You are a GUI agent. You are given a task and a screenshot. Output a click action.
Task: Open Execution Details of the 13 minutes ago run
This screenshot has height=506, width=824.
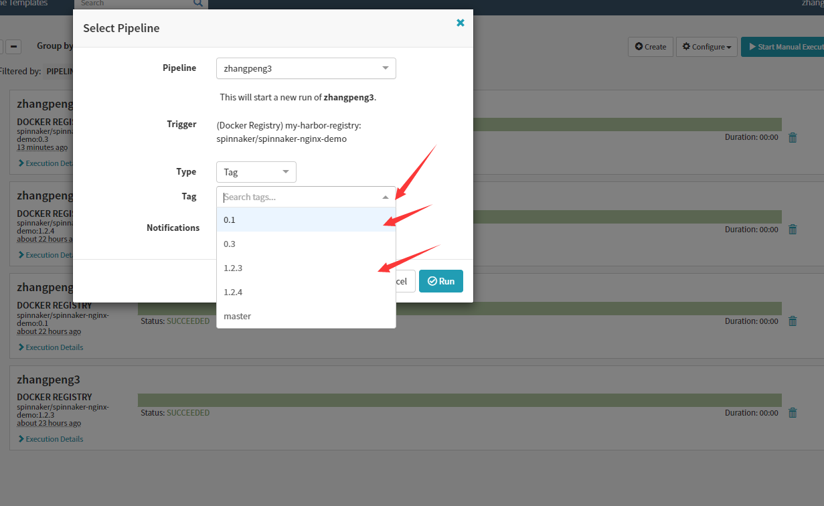[46, 163]
